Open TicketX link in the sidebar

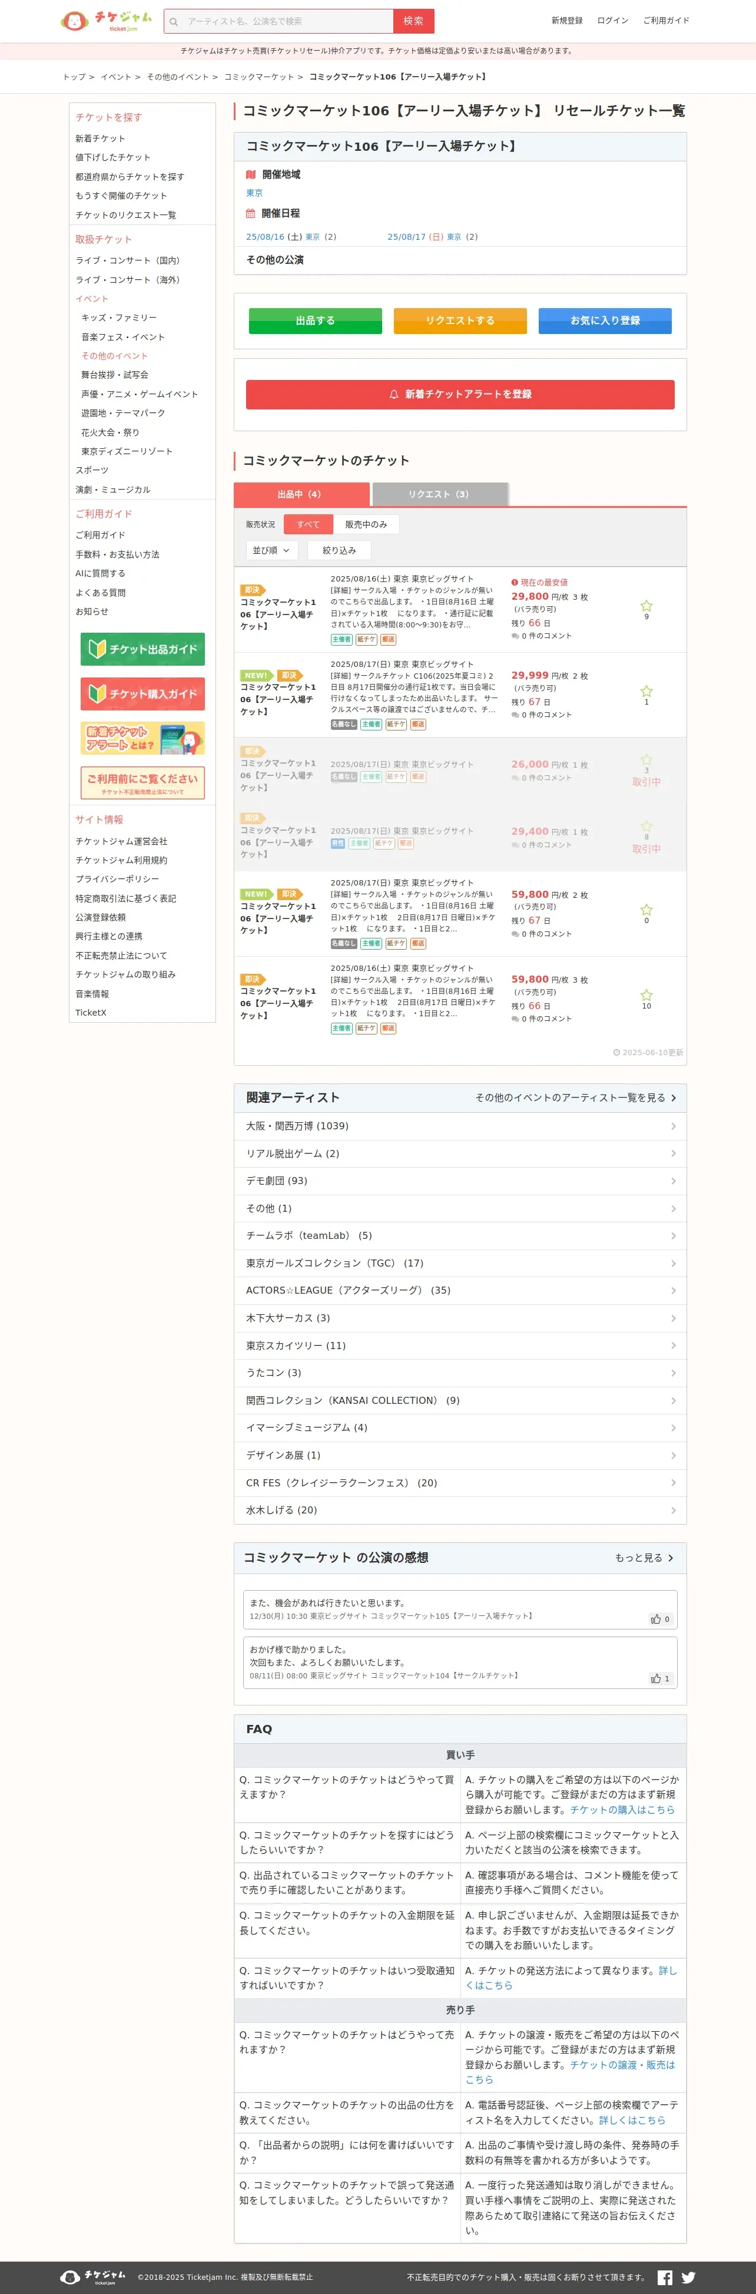tap(91, 1013)
